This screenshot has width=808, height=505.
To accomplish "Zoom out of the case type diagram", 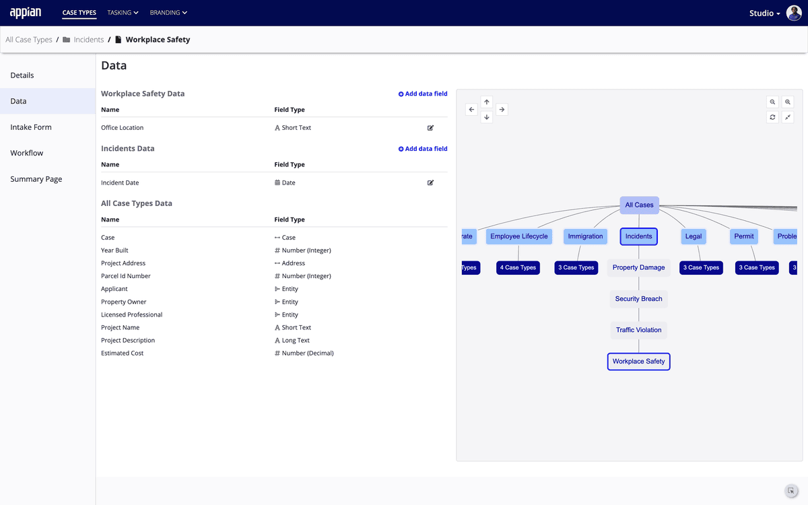I will click(x=772, y=102).
